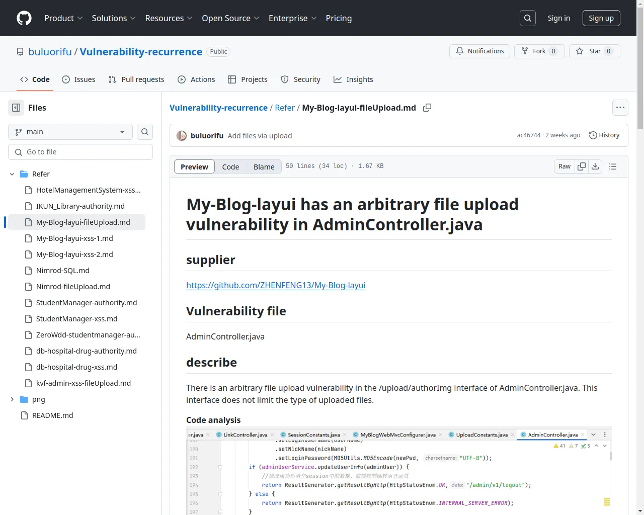Select the Preview view toggle
Image resolution: width=644 pixels, height=515 pixels.
point(194,167)
